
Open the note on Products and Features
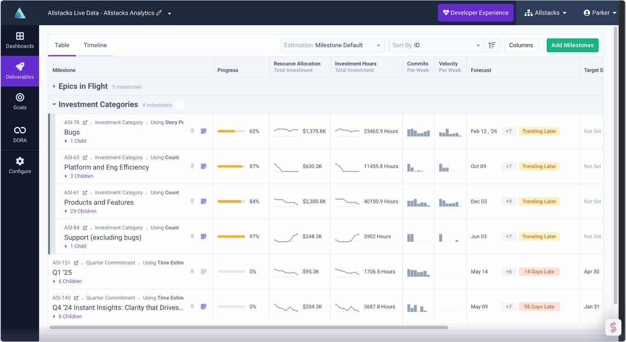point(203,201)
